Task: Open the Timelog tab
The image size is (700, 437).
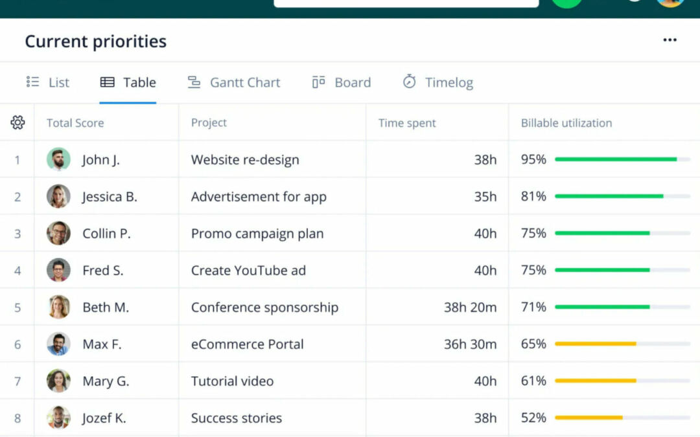Action: coord(438,82)
